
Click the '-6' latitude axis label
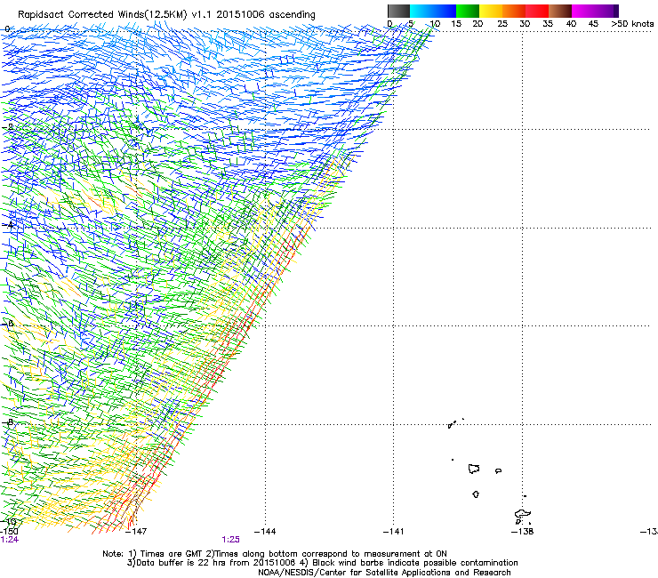tap(8, 324)
